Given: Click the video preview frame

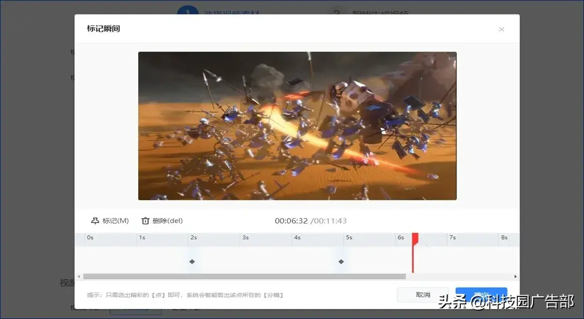Looking at the screenshot, I should (x=297, y=126).
